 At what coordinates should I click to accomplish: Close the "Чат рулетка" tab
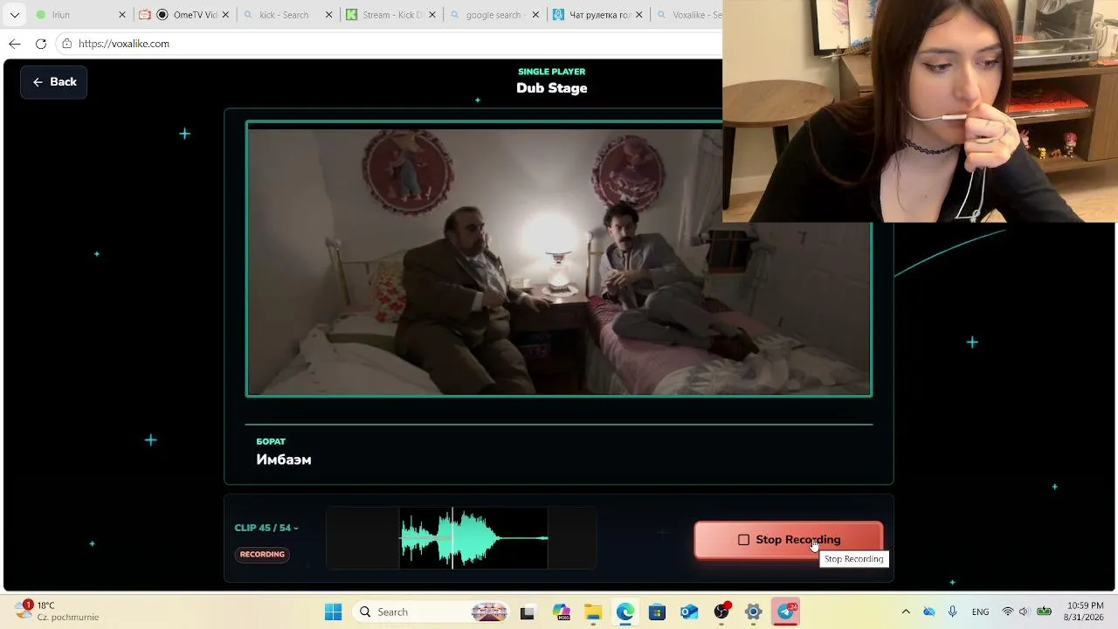click(638, 15)
